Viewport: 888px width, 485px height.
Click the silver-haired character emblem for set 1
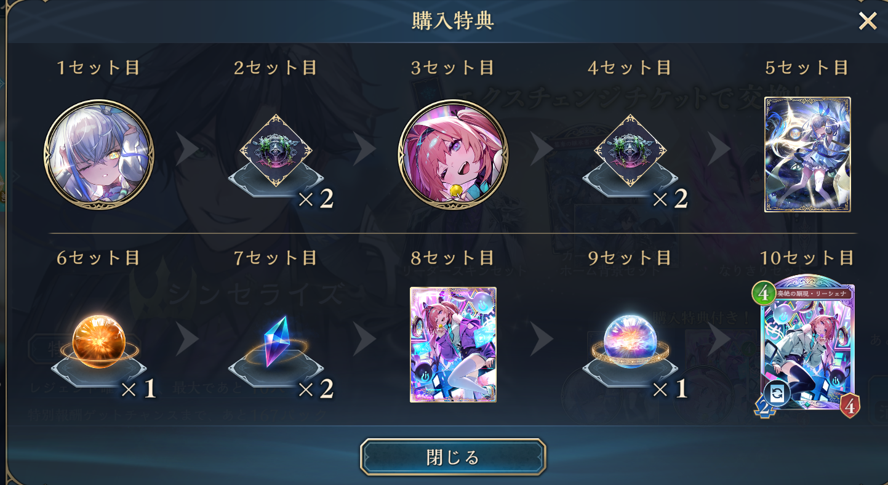tap(99, 154)
